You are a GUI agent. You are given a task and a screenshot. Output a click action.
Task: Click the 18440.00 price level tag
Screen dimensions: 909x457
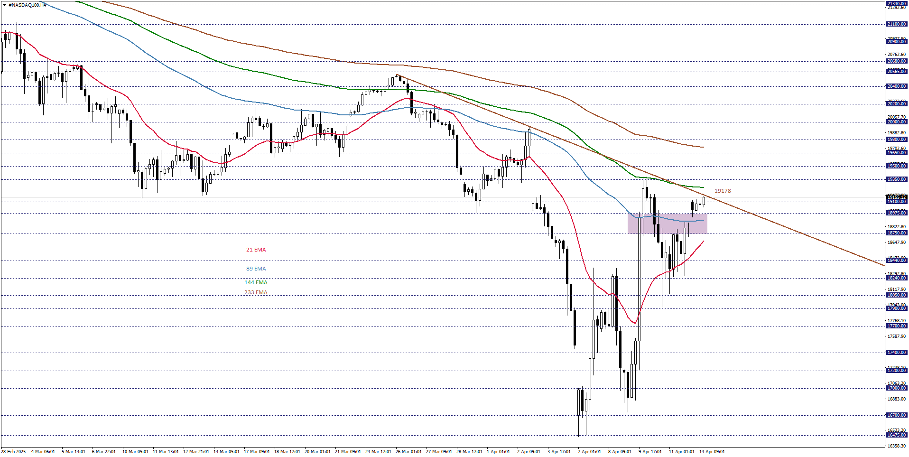click(897, 261)
